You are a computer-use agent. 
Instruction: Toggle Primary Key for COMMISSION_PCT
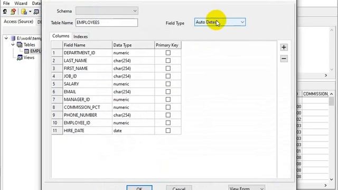[x=168, y=107]
